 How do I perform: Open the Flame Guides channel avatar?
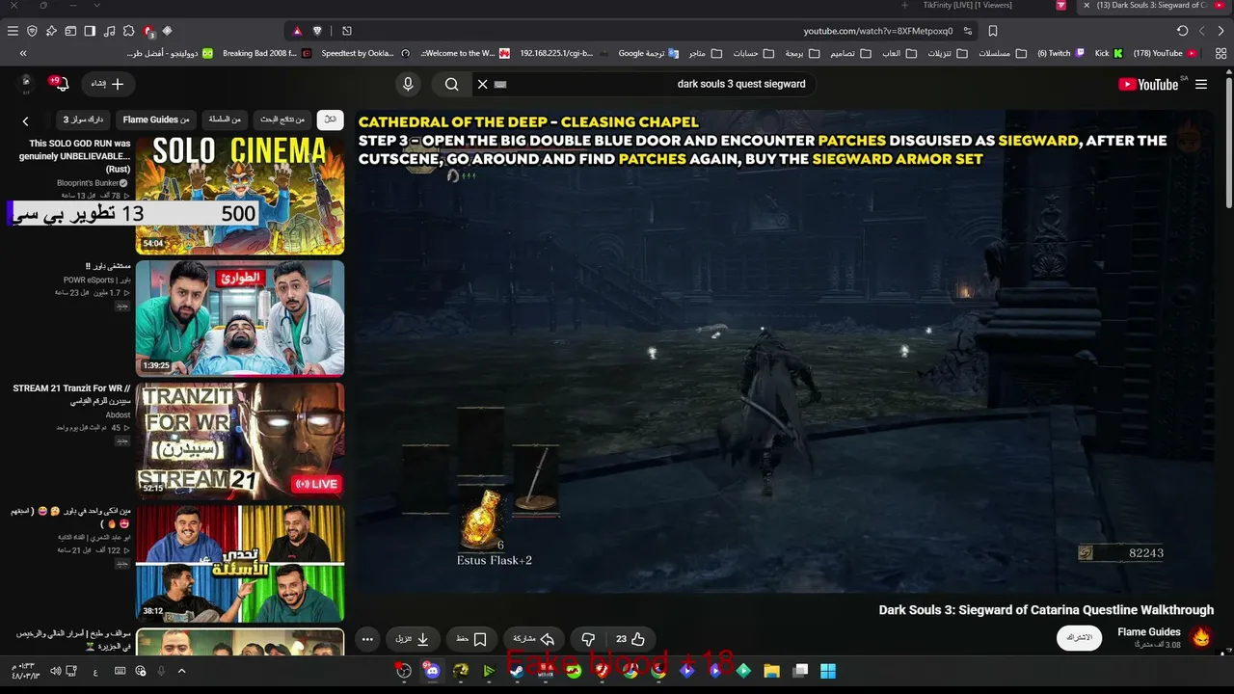tap(1201, 637)
